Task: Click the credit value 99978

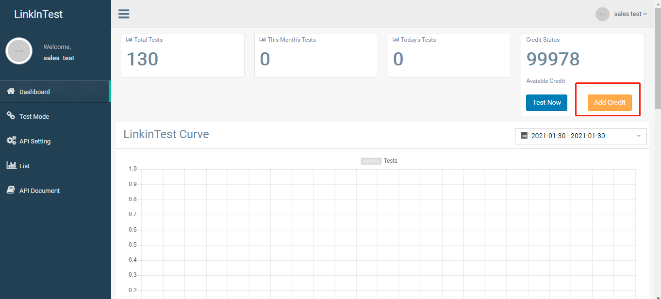Action: (x=553, y=59)
